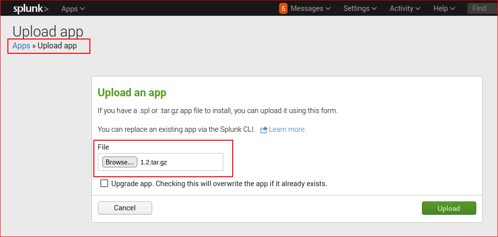Image resolution: width=498 pixels, height=237 pixels.
Task: Click the Upload an app heading
Action: point(132,93)
